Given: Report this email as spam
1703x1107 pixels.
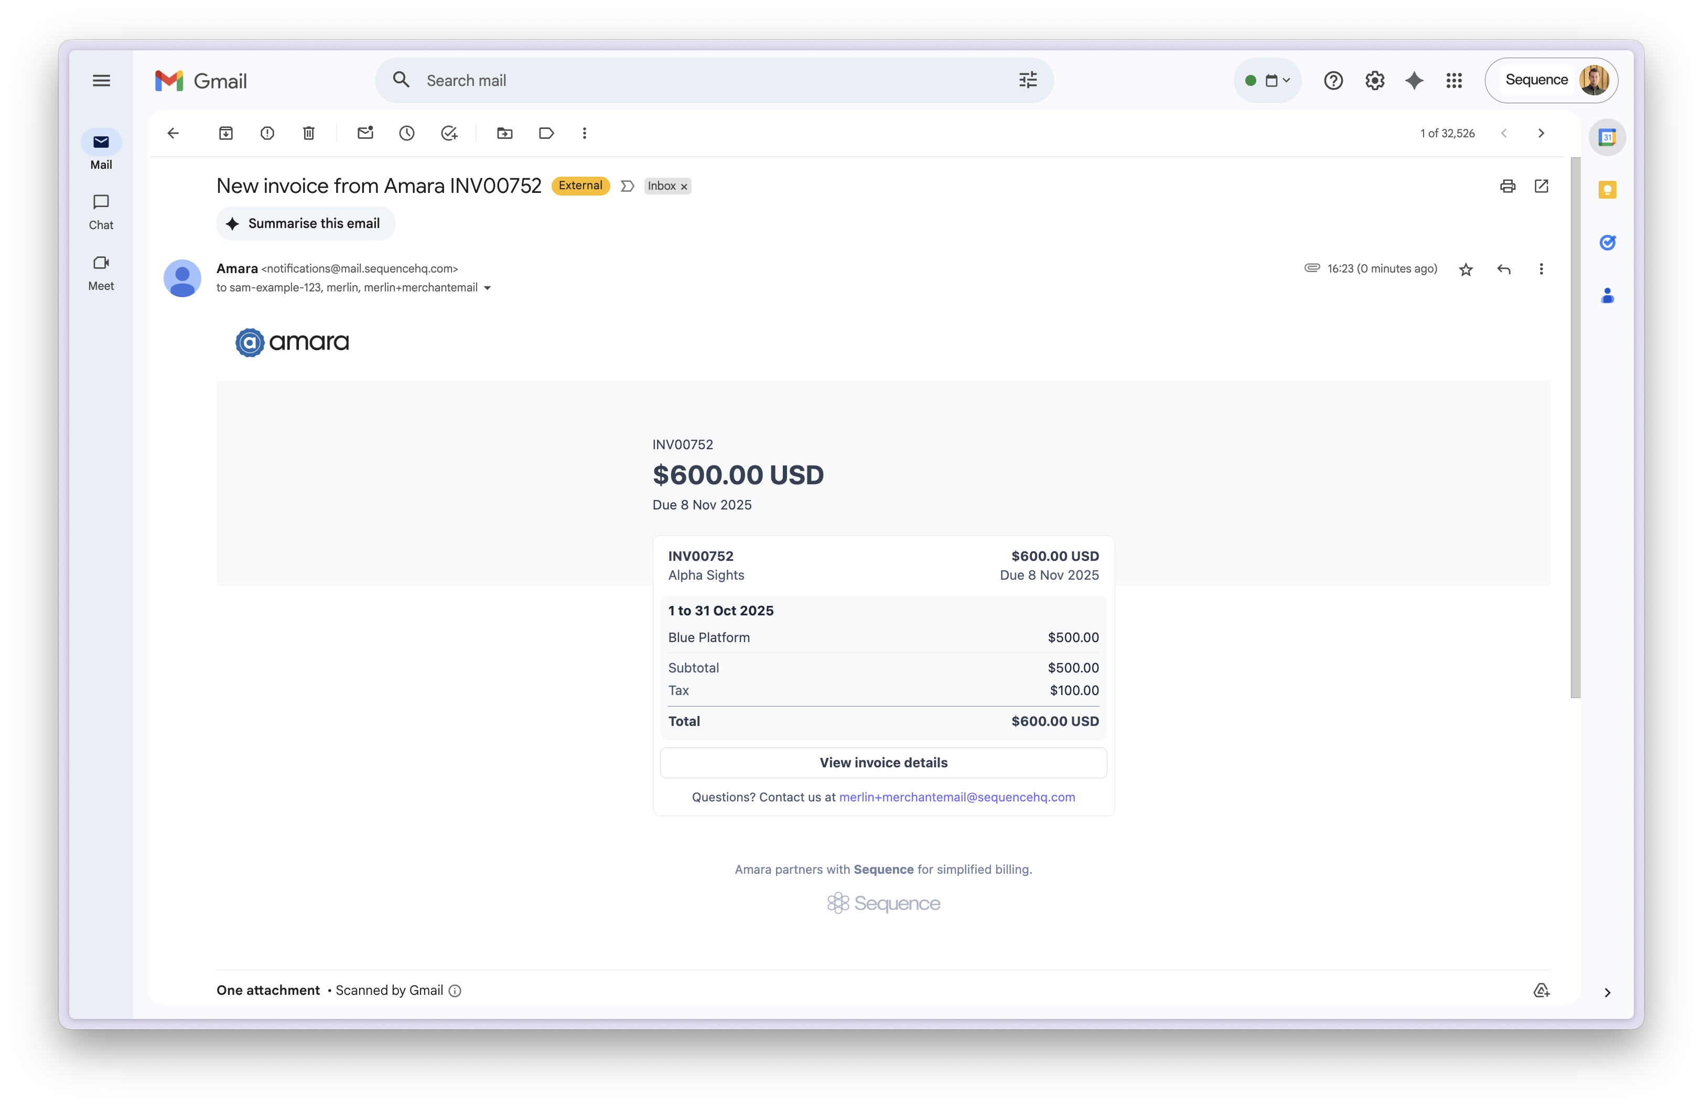Looking at the screenshot, I should click(x=267, y=133).
